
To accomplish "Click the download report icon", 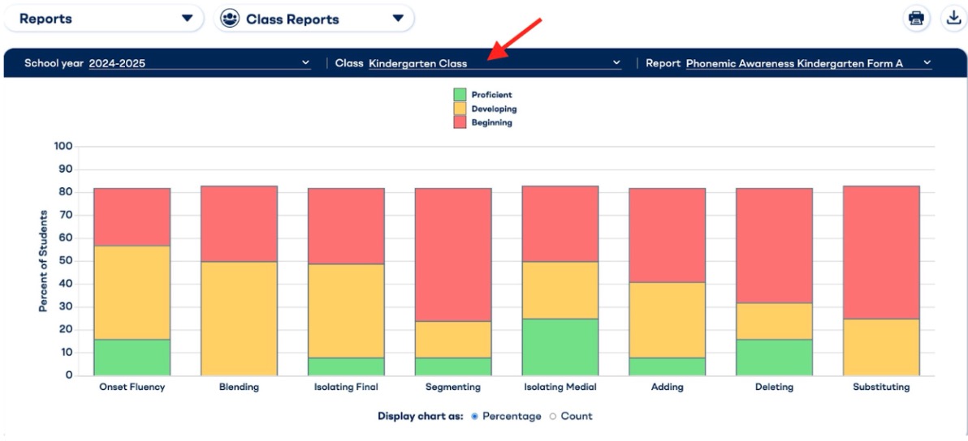I will (953, 19).
